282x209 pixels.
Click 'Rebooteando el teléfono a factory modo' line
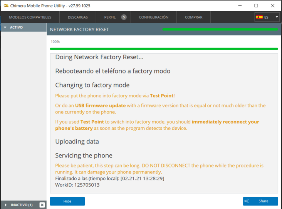[x=113, y=71]
